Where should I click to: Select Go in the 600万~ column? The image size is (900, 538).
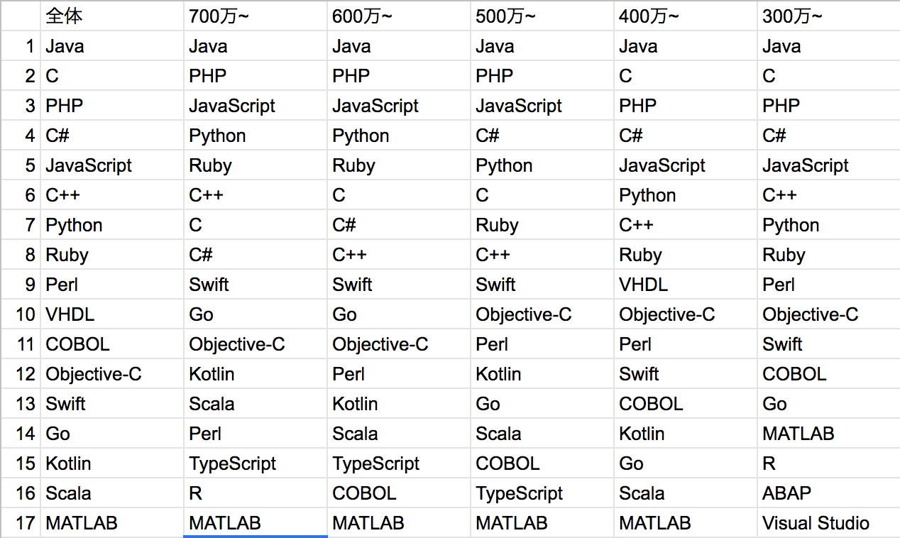tap(345, 315)
